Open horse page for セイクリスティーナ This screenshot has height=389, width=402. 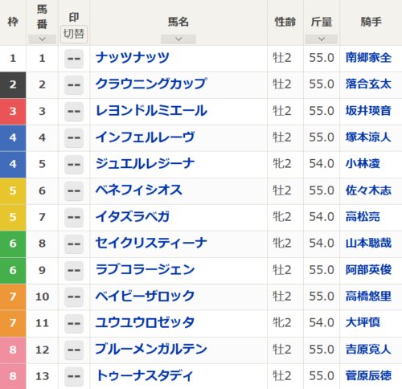pyautogui.click(x=151, y=243)
